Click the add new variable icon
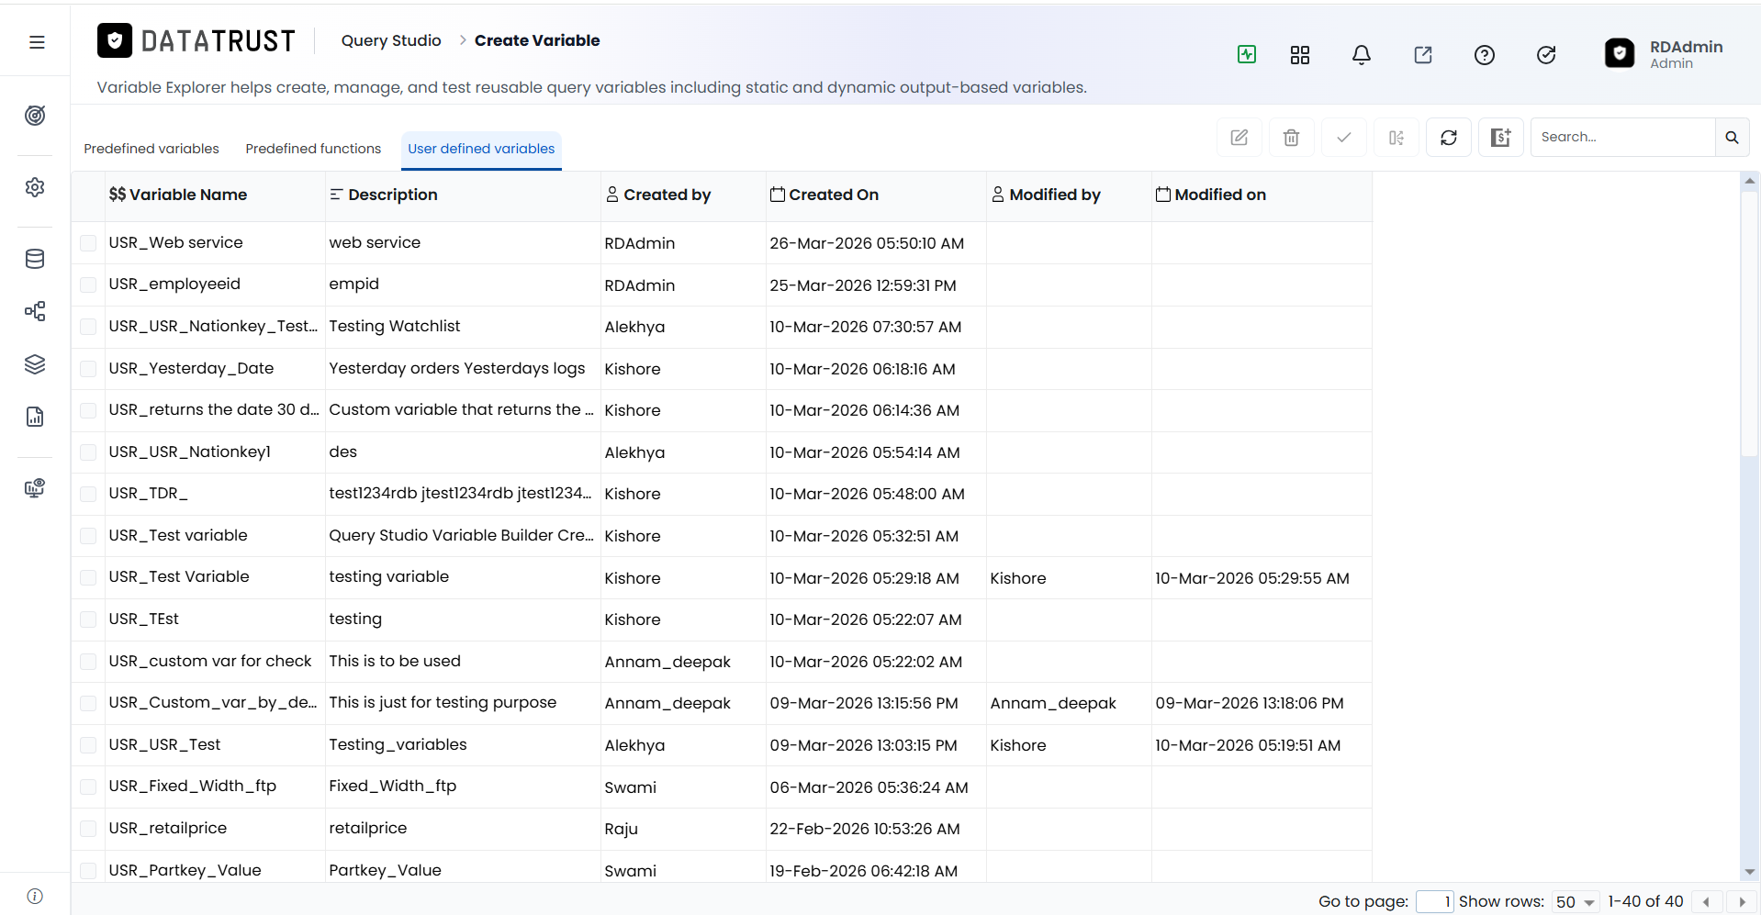This screenshot has width=1761, height=915. tap(1501, 138)
